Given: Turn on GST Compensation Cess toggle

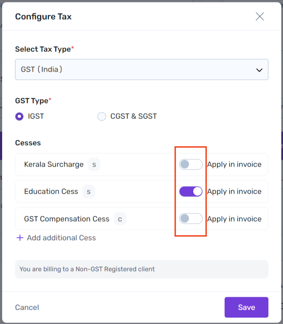Looking at the screenshot, I should tap(191, 219).
